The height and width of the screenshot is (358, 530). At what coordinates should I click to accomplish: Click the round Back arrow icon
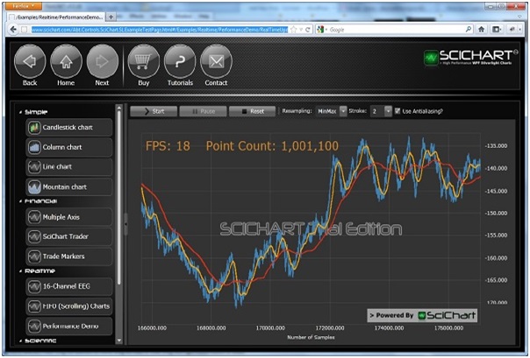tap(30, 61)
